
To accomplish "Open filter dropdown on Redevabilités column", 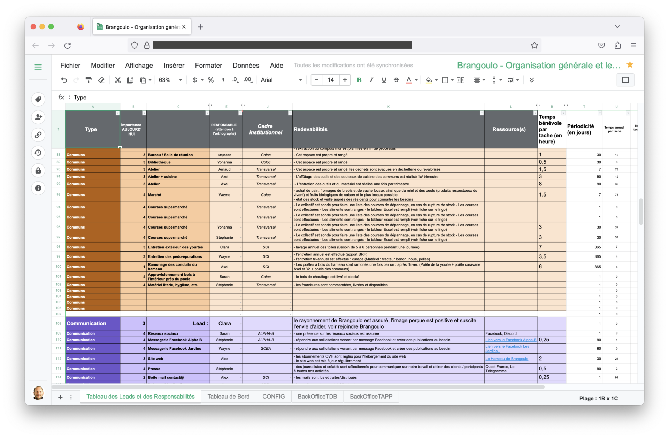I will pyautogui.click(x=482, y=113).
